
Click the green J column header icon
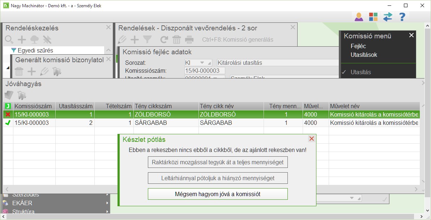tap(8, 106)
